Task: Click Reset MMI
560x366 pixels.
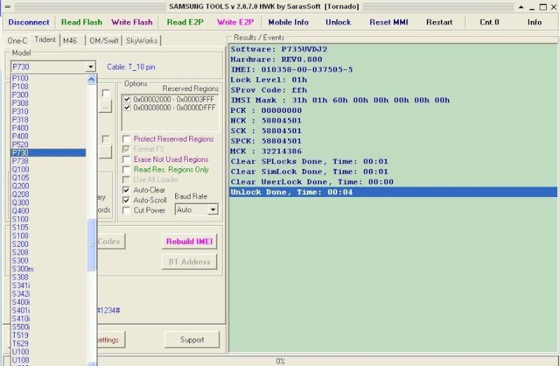Action: pyautogui.click(x=388, y=22)
